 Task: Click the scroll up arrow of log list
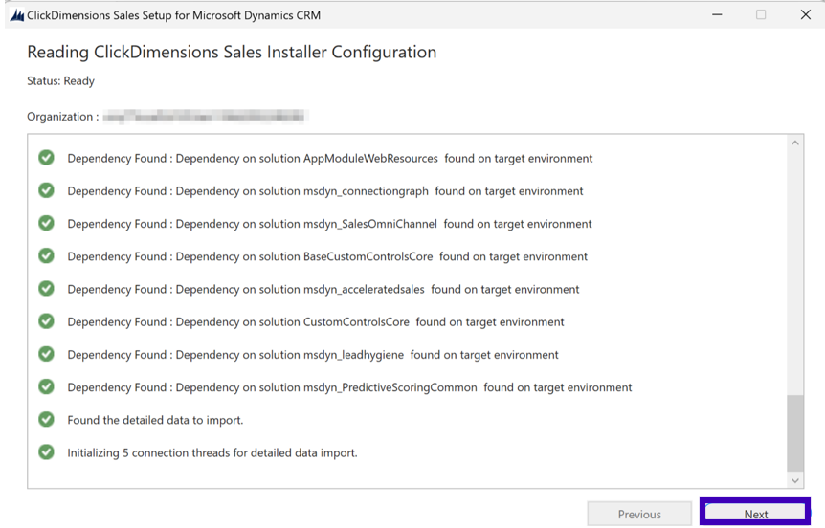(x=795, y=143)
